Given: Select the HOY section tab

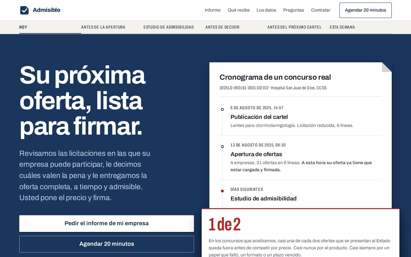Looking at the screenshot, I should [x=50, y=27].
